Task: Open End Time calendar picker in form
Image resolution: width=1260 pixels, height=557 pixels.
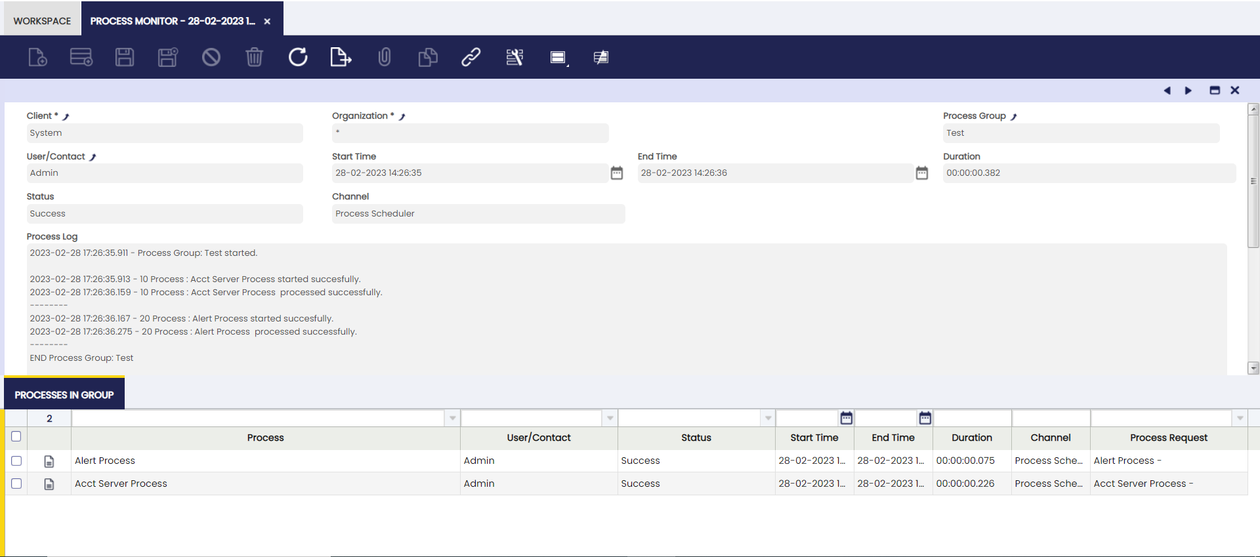Action: click(921, 173)
